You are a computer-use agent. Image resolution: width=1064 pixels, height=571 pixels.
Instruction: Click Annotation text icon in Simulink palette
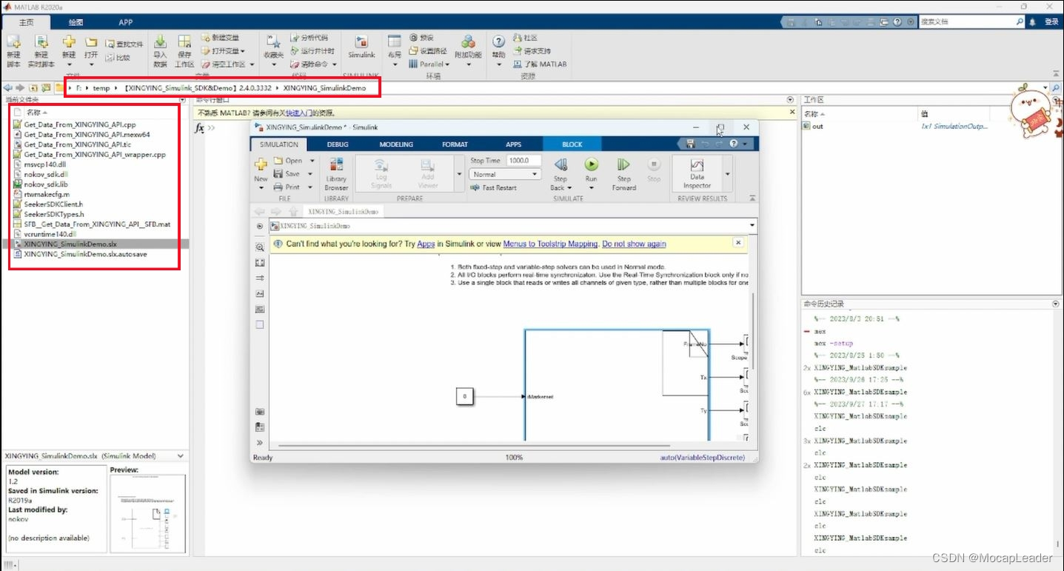click(260, 294)
